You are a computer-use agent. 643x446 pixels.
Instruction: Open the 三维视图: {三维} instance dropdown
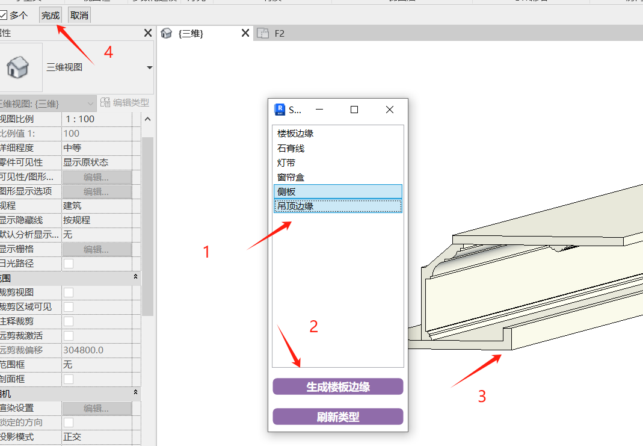(x=91, y=103)
